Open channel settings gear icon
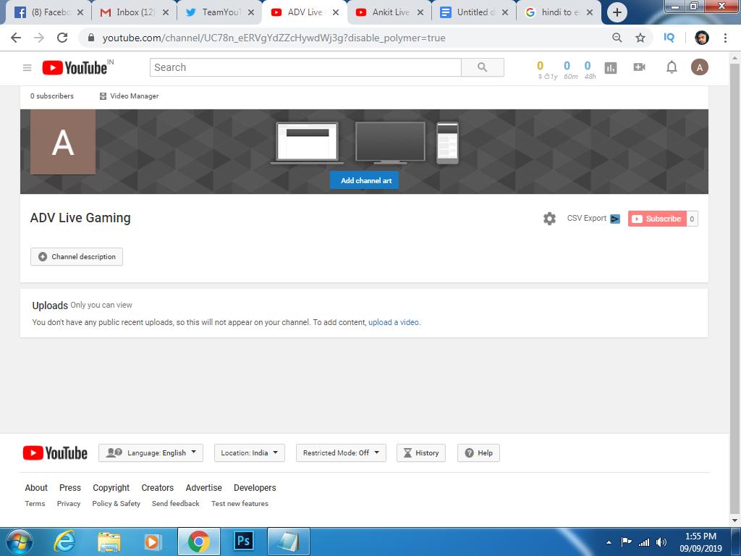The image size is (741, 556). coord(549,219)
